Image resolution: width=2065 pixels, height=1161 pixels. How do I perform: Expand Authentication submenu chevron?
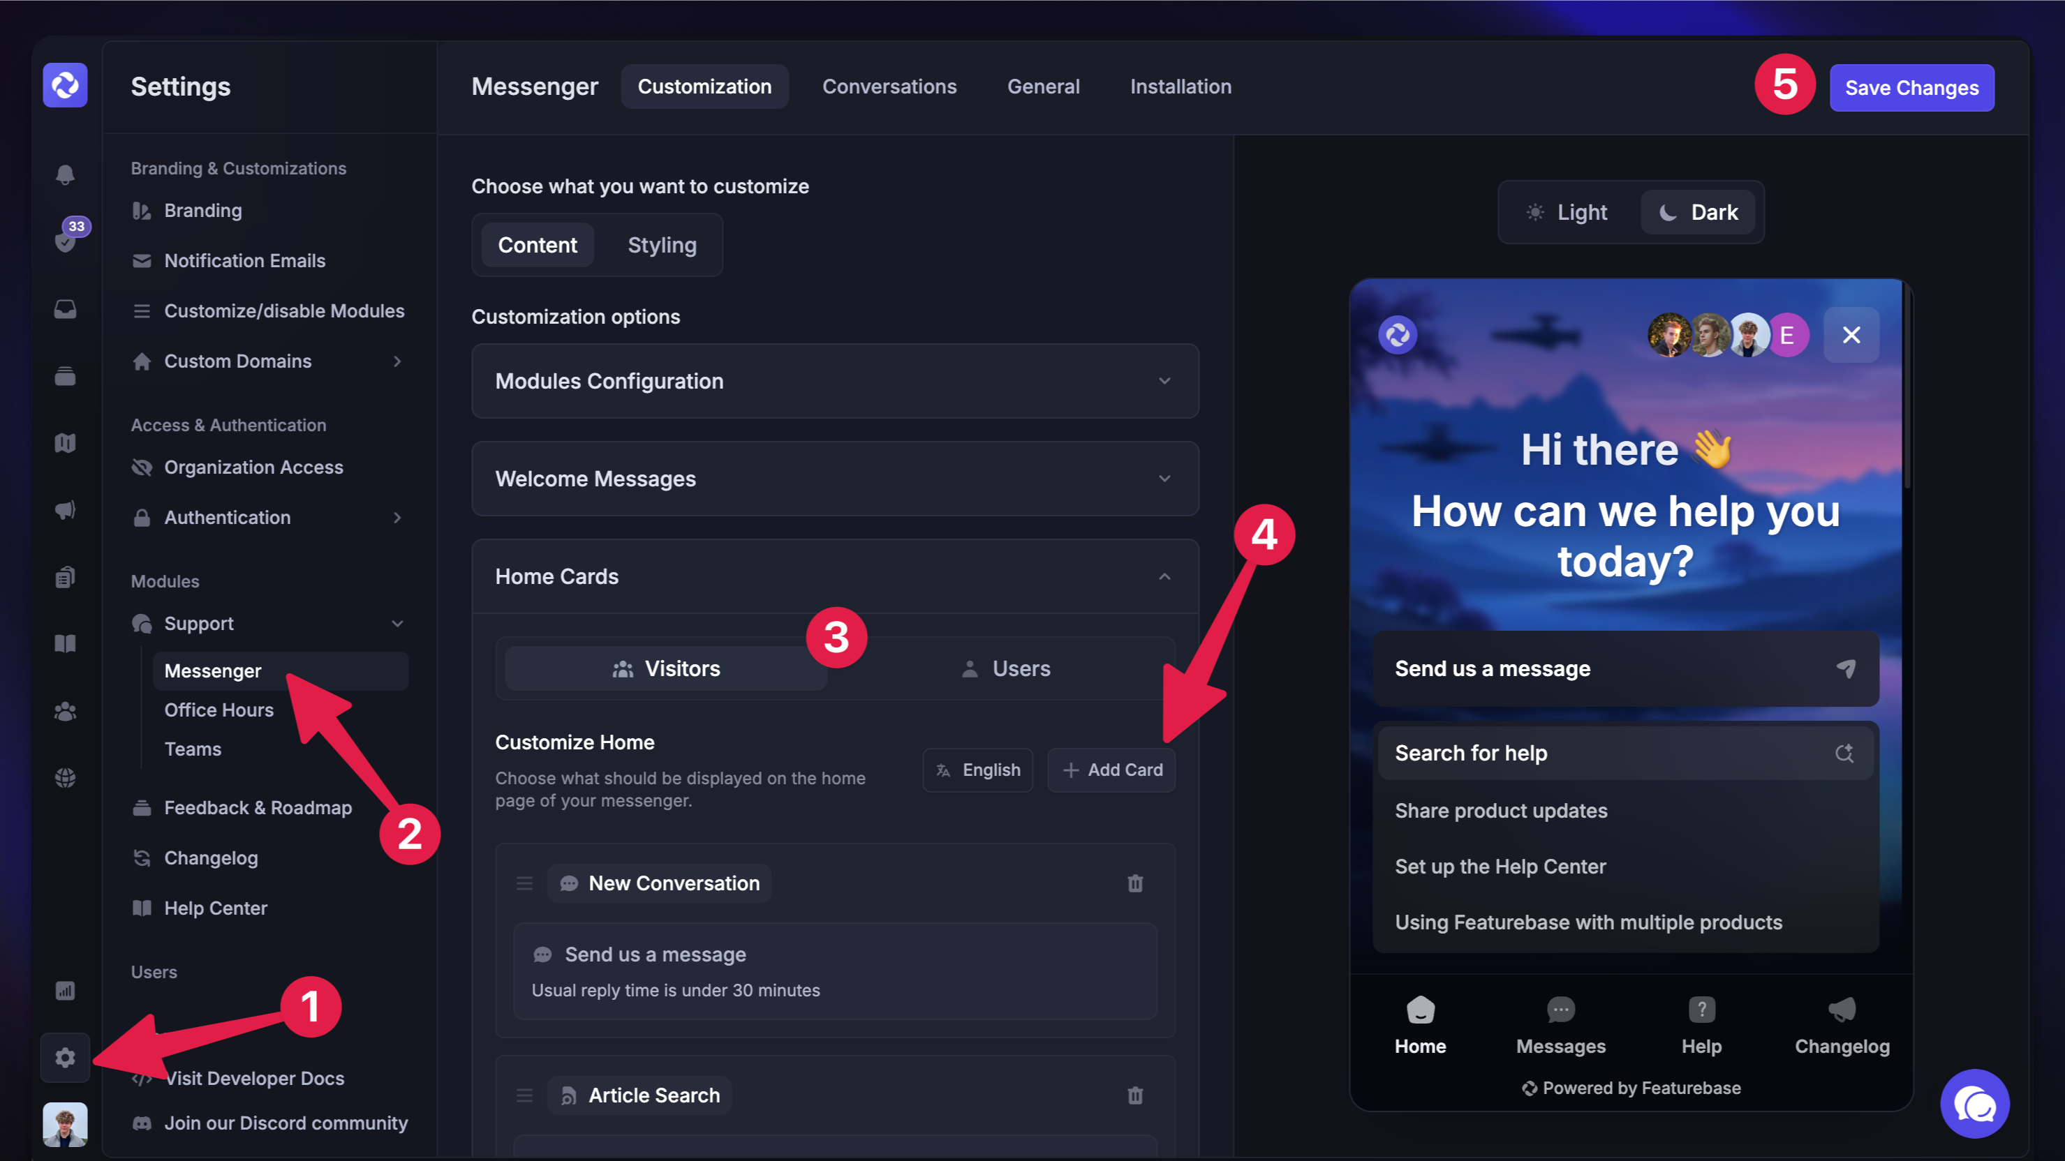(x=398, y=518)
